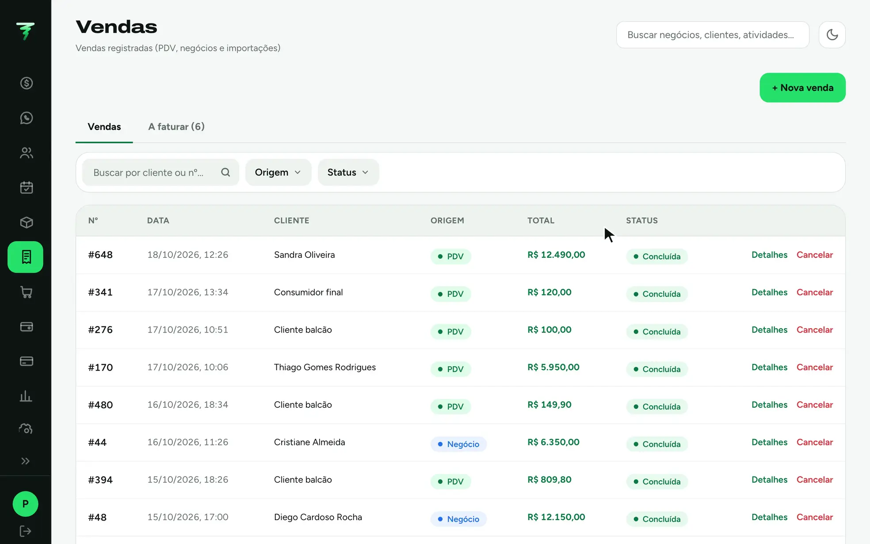Click the TOTAL column header
Screen dimensions: 870x544
[x=541, y=220]
